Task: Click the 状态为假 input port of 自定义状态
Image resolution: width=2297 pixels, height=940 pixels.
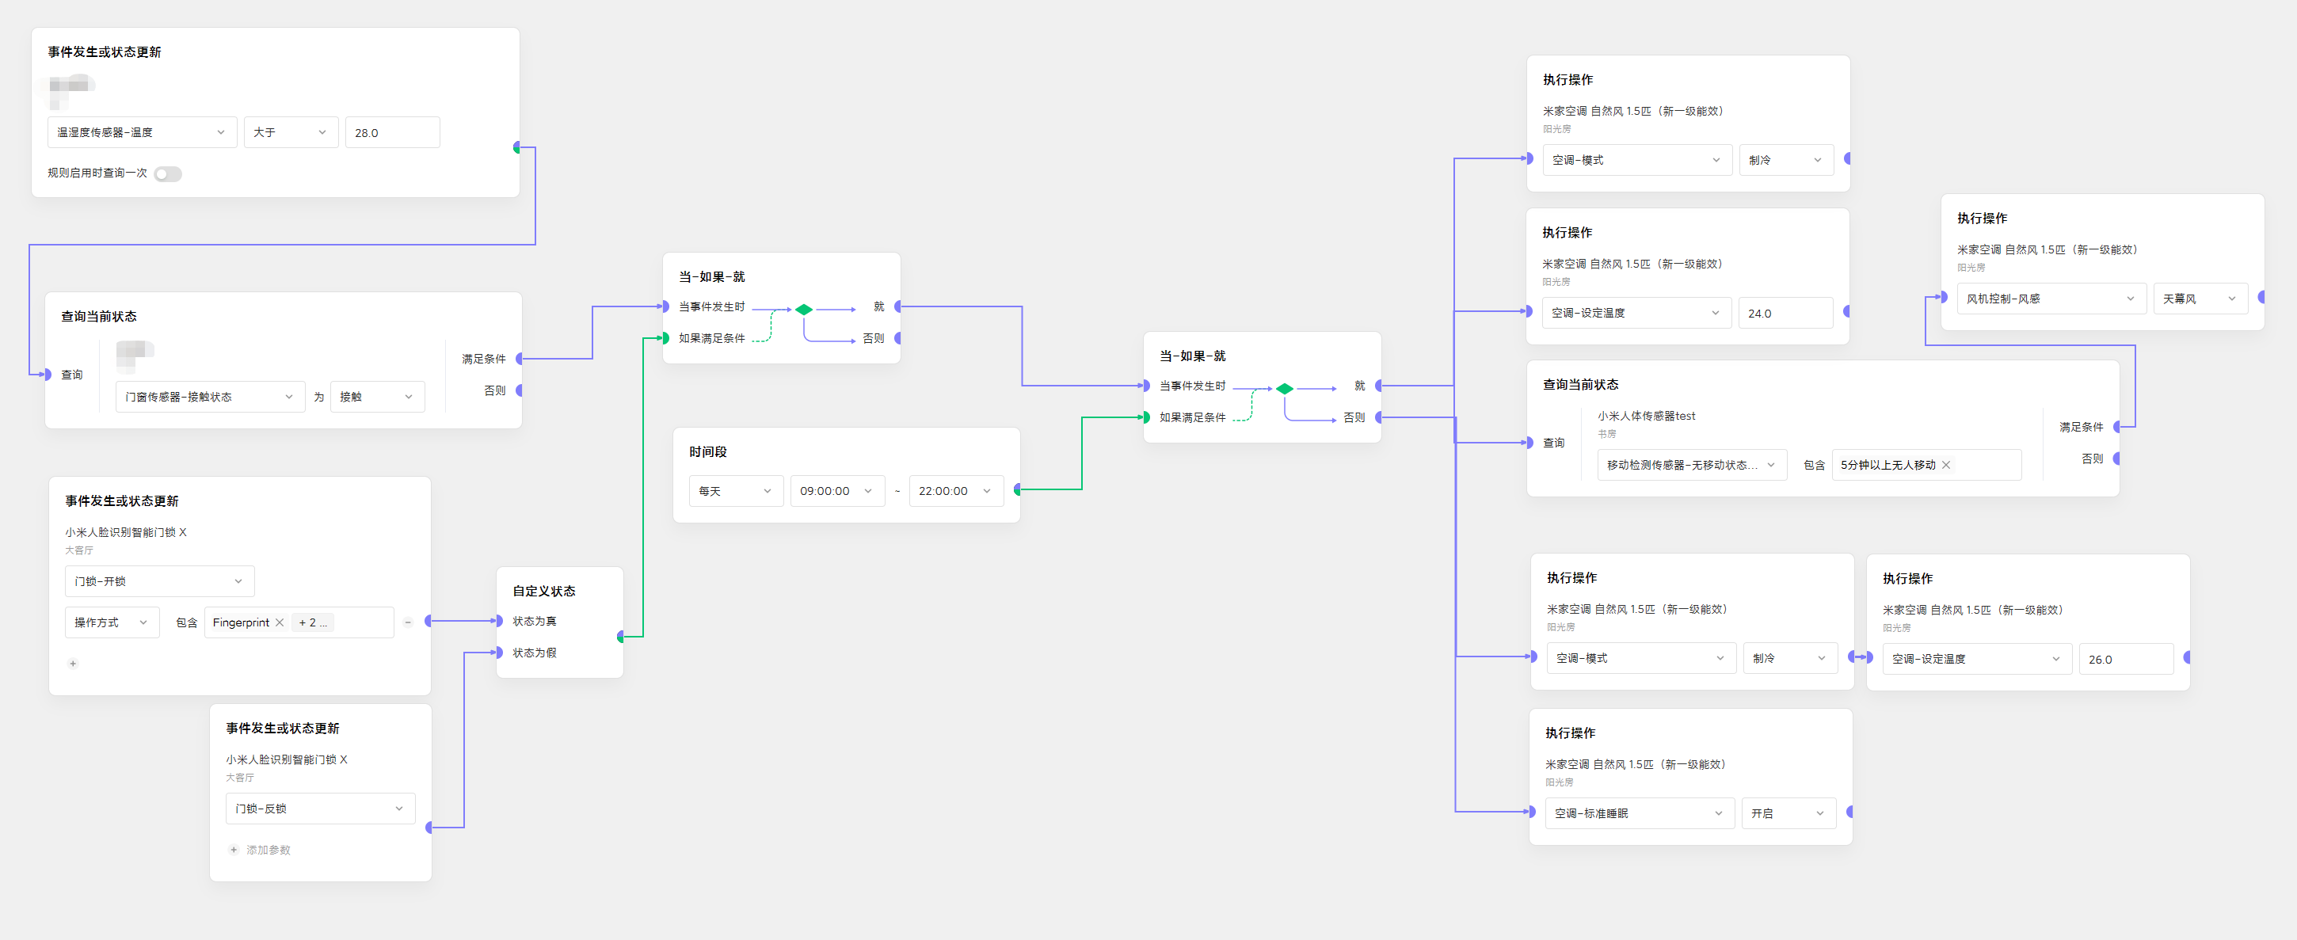Action: click(x=499, y=653)
